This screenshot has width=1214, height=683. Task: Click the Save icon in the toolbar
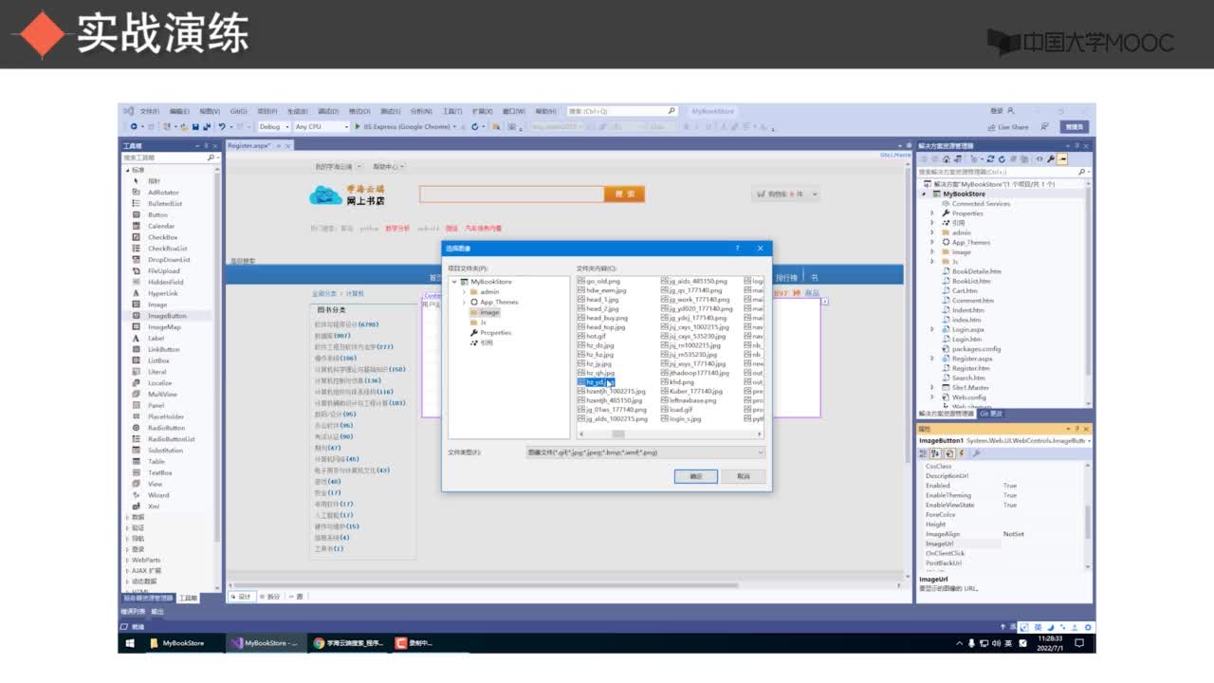(x=195, y=126)
